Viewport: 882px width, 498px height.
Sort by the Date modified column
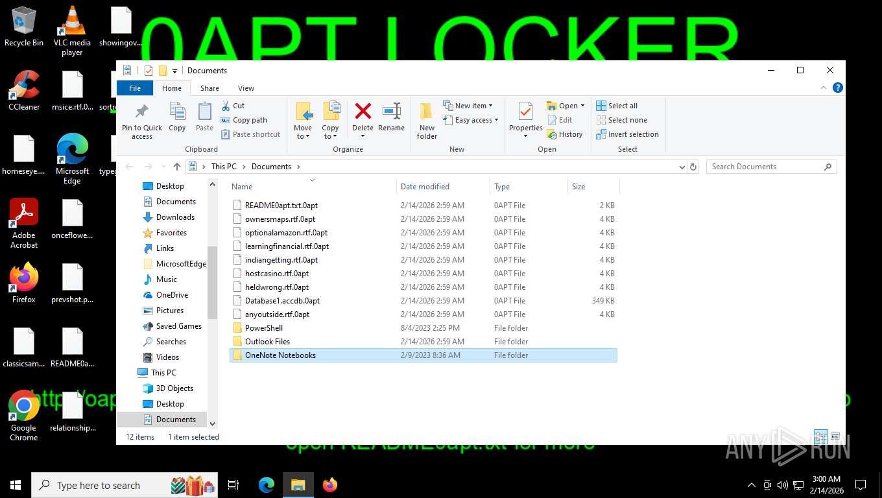pyautogui.click(x=443, y=187)
